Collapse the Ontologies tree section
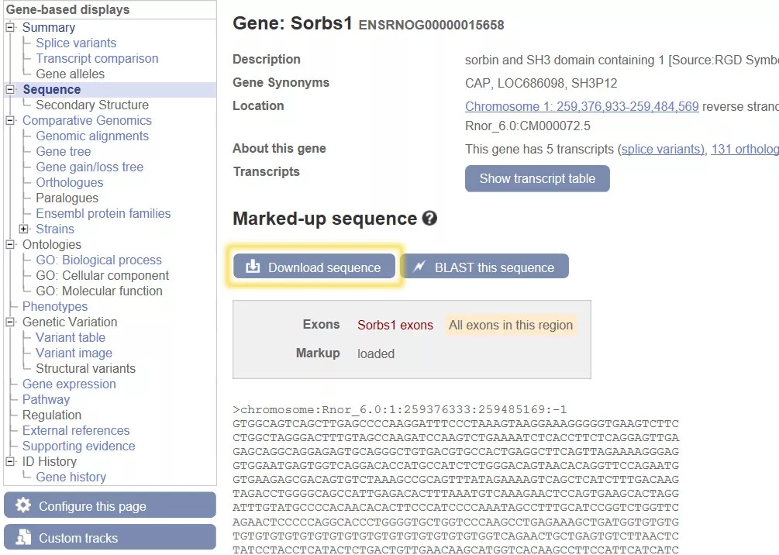Viewport: 779px width, 555px height. pyautogui.click(x=11, y=244)
